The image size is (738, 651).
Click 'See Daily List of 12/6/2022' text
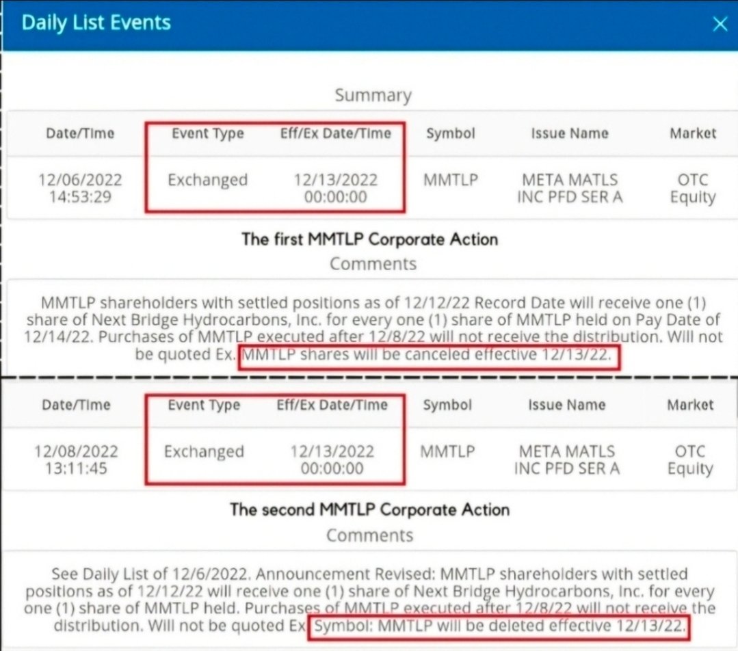pyautogui.click(x=150, y=574)
